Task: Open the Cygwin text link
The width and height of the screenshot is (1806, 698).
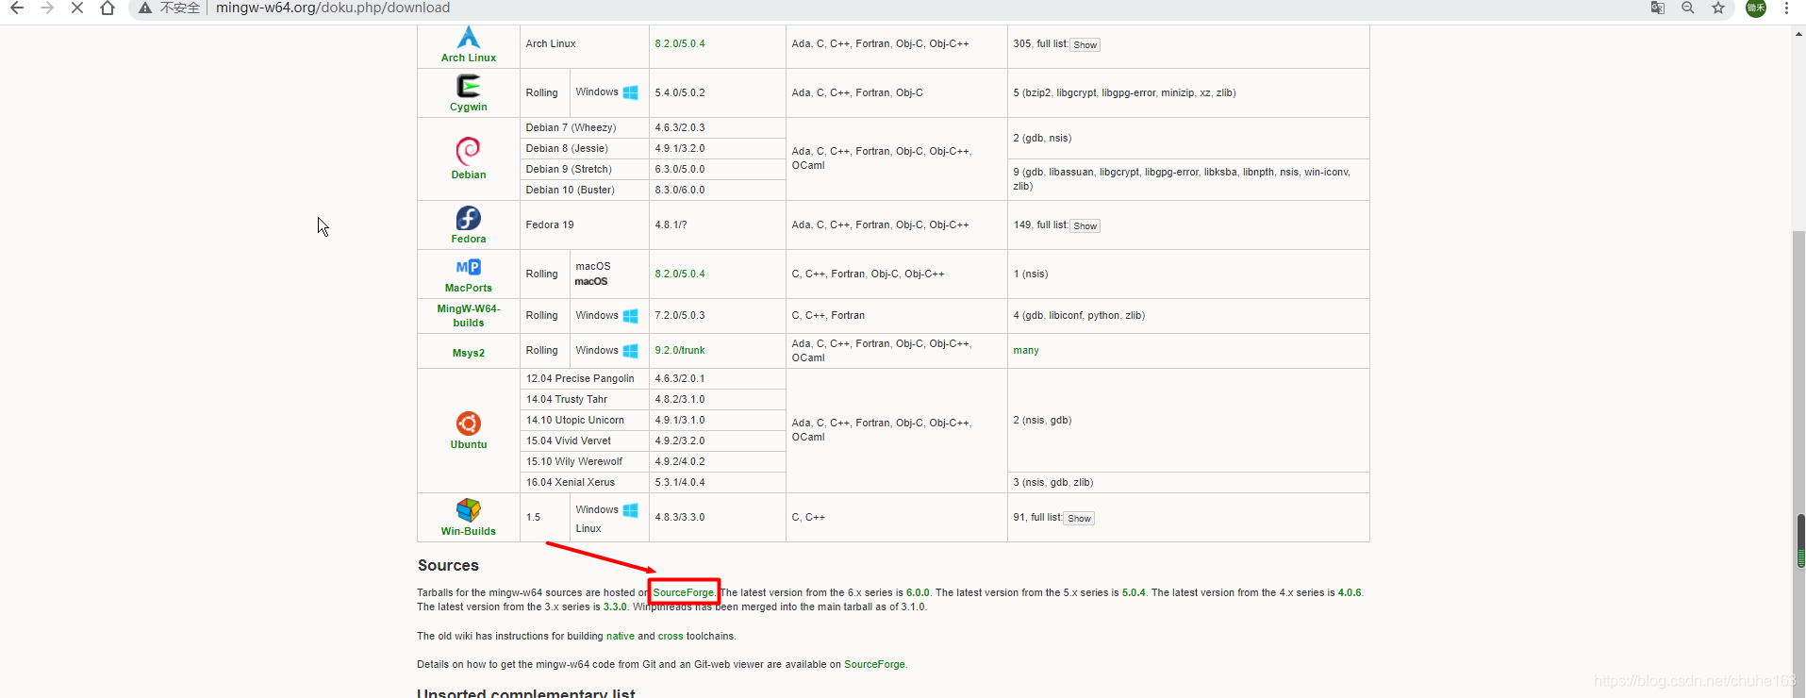Action: [x=469, y=107]
